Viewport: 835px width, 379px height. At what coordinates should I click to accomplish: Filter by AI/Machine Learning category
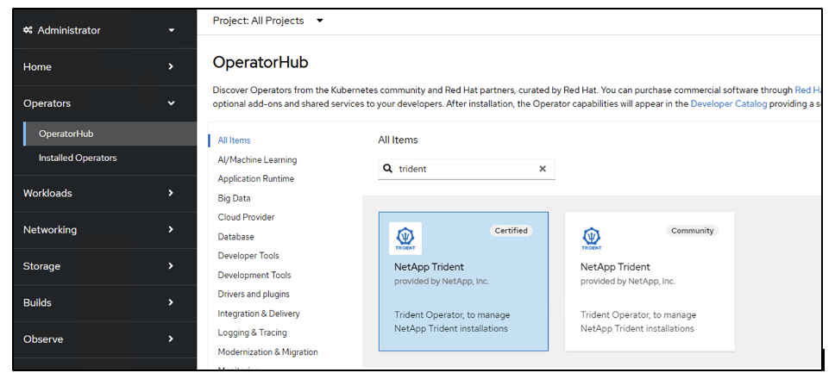(257, 159)
